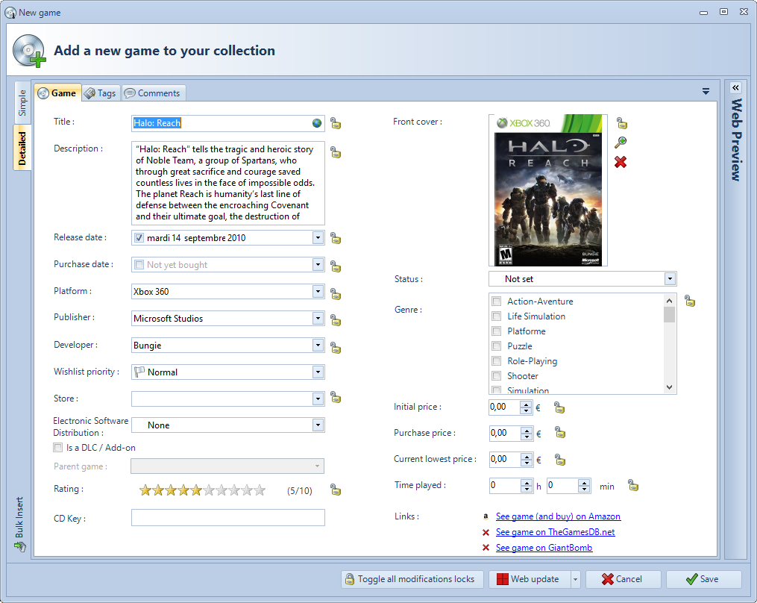Toggle the lock icon beside Description
Viewport: 757px width, 603px height.
point(336,152)
